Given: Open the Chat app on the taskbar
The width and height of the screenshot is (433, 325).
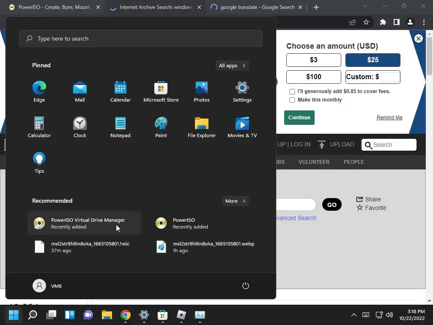Looking at the screenshot, I should pos(88,315).
